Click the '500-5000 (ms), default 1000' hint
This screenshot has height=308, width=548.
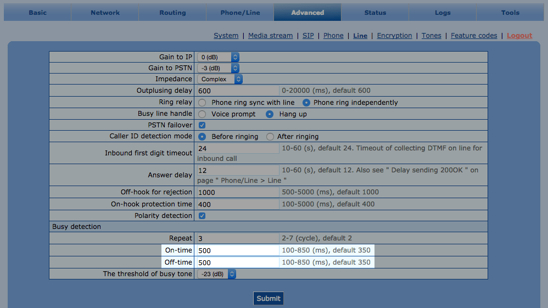point(330,192)
